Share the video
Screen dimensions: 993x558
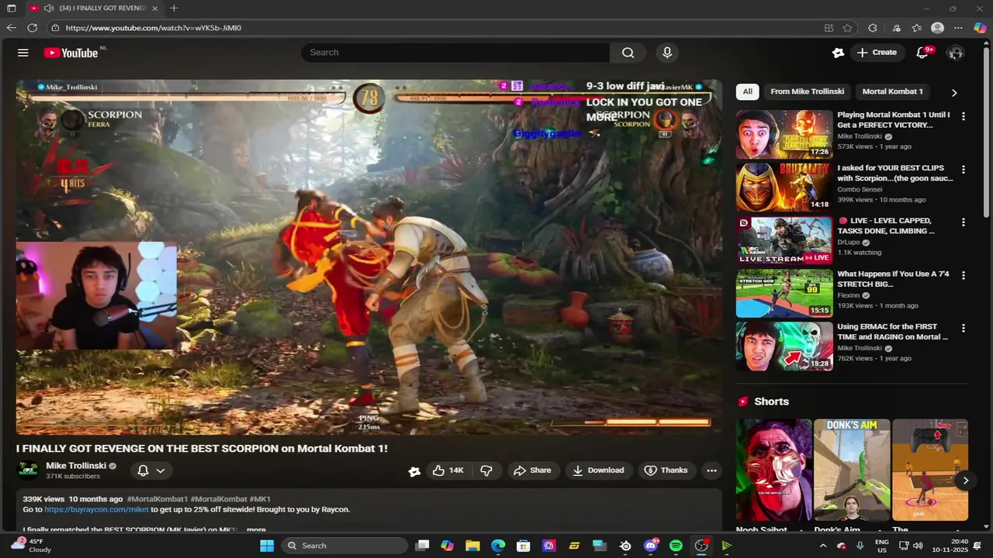point(532,470)
